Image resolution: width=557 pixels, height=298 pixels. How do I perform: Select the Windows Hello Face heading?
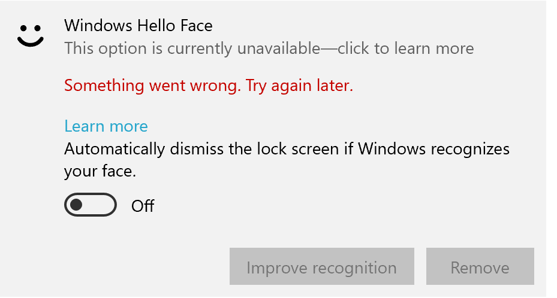tap(138, 26)
